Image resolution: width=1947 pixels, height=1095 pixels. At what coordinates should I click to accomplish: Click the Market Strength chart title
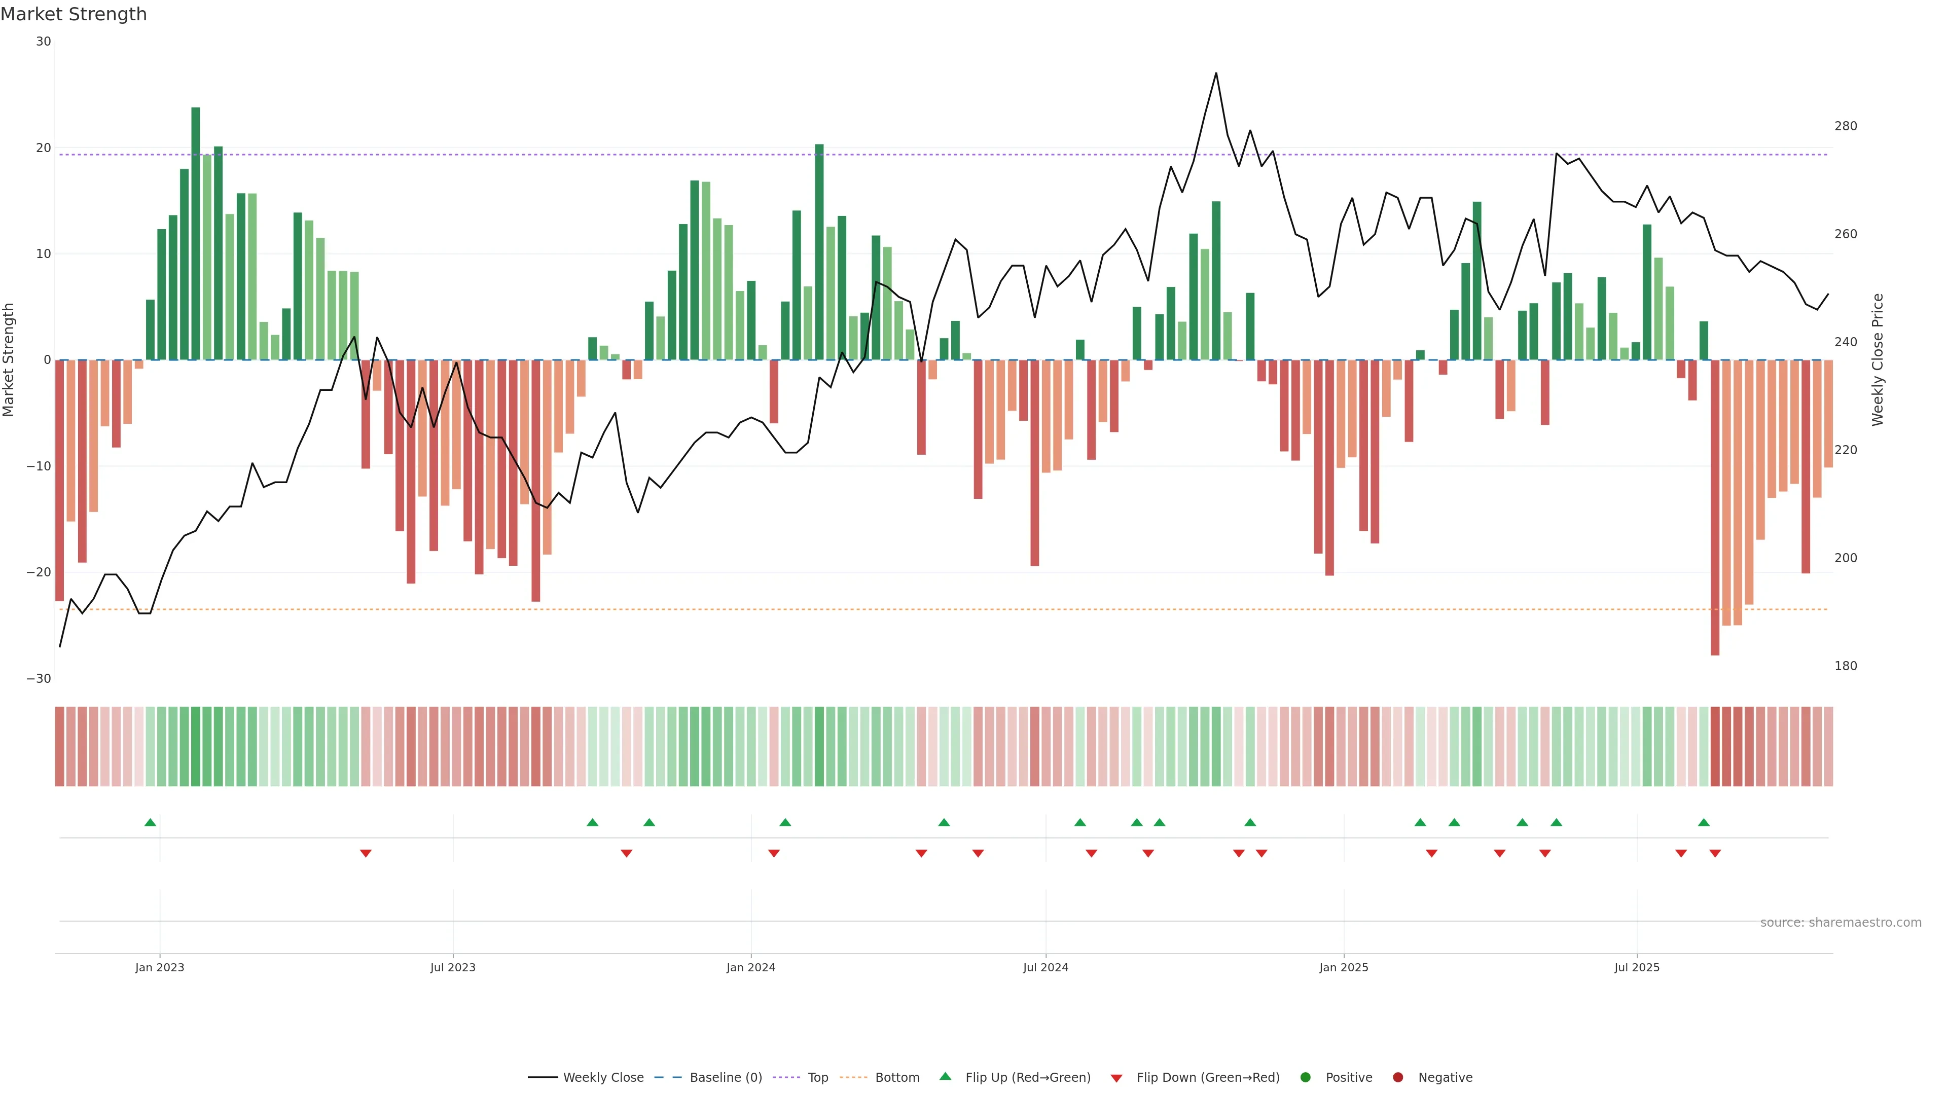(x=74, y=14)
